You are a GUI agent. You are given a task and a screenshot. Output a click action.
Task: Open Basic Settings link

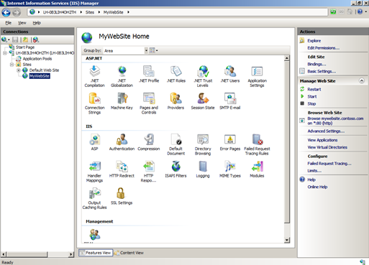tap(322, 71)
